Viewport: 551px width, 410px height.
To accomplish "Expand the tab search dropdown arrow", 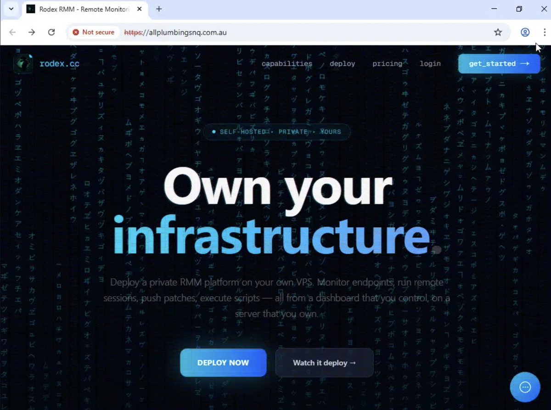I will coord(11,9).
